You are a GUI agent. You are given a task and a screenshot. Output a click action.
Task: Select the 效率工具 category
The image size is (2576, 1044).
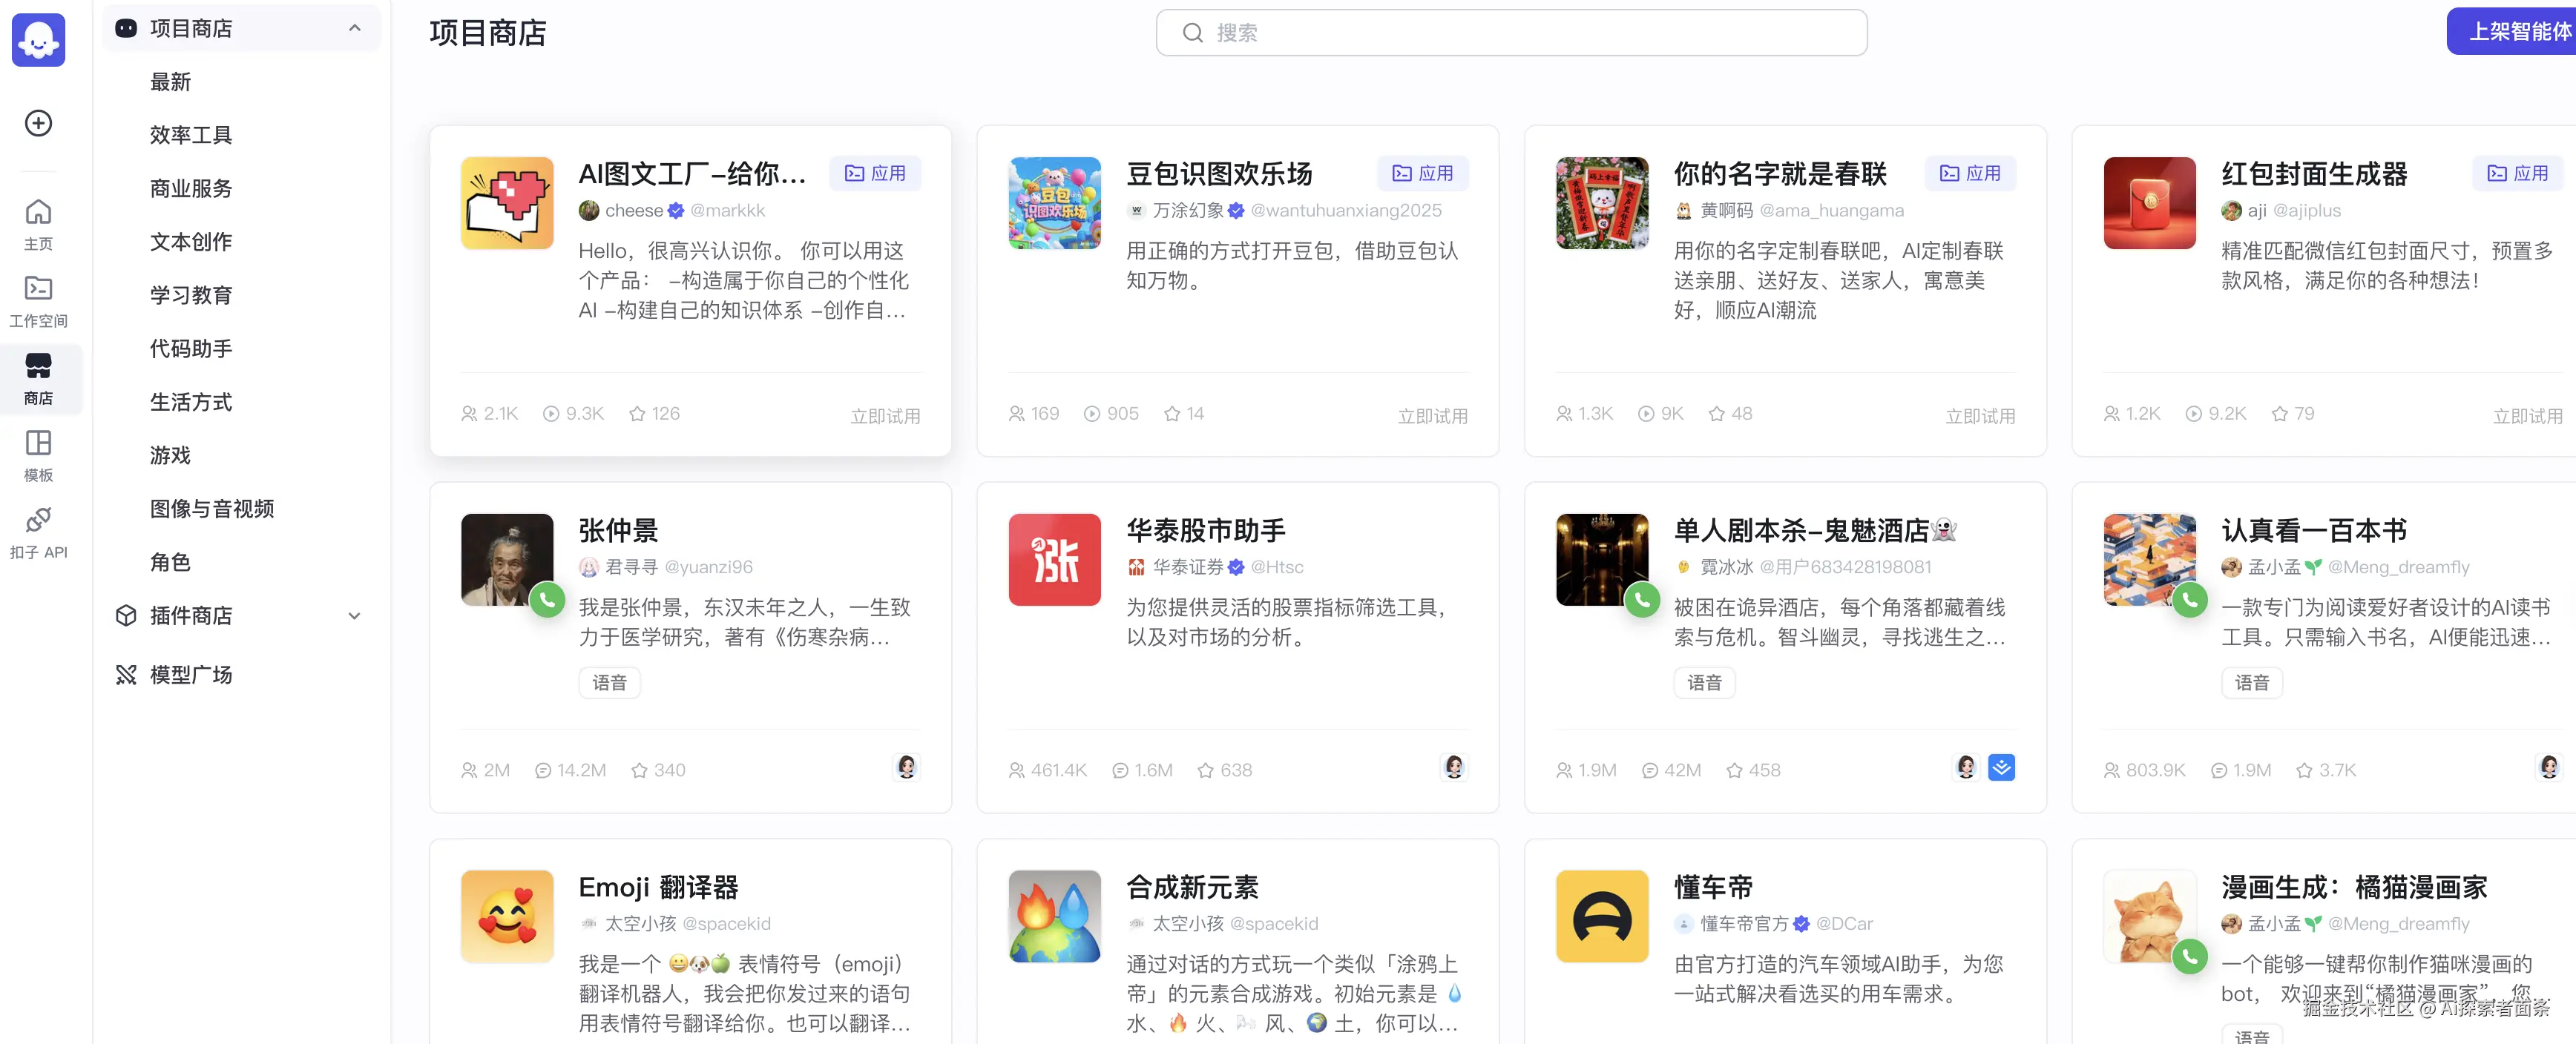pyautogui.click(x=190, y=135)
